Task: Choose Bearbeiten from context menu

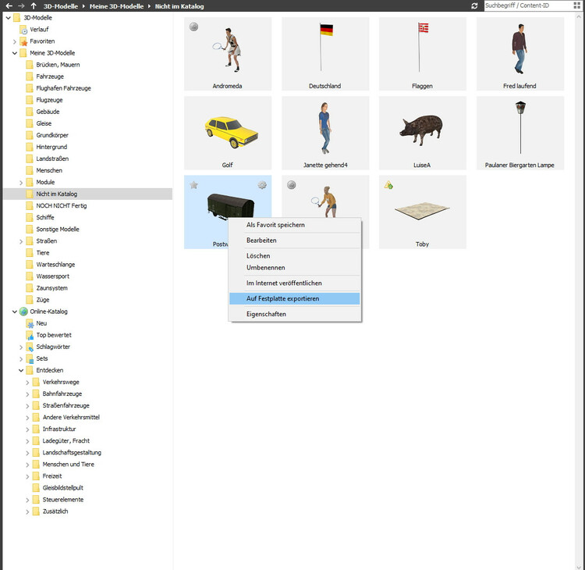Action: tap(295, 240)
